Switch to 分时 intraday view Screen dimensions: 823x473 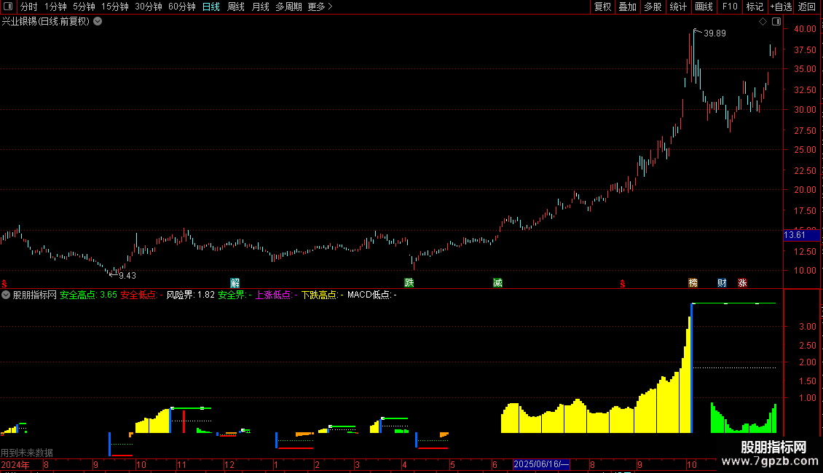tap(29, 7)
